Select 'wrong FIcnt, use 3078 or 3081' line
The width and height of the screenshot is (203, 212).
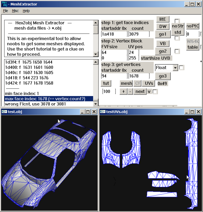click(x=35, y=104)
